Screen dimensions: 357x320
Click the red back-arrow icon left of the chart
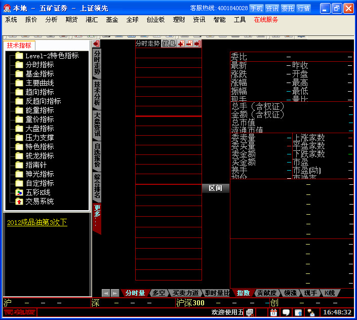tap(96, 44)
